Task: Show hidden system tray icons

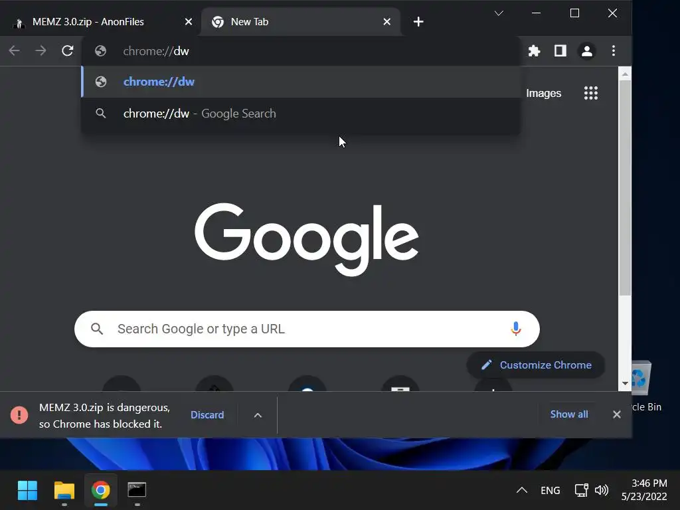Action: pos(522,491)
